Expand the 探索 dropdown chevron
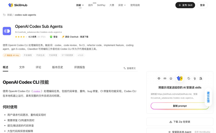216x133 pixels. click(x=125, y=5)
